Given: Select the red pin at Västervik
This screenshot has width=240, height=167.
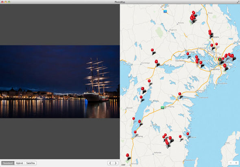Looking at the screenshot, I should [x=188, y=134].
